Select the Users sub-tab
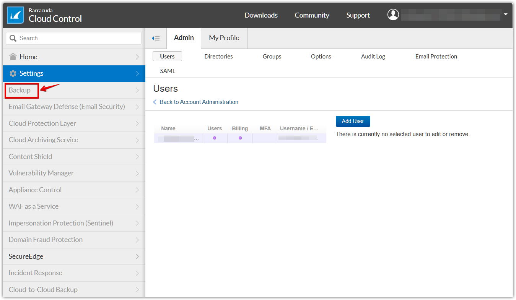The height and width of the screenshot is (300, 516). coord(167,56)
